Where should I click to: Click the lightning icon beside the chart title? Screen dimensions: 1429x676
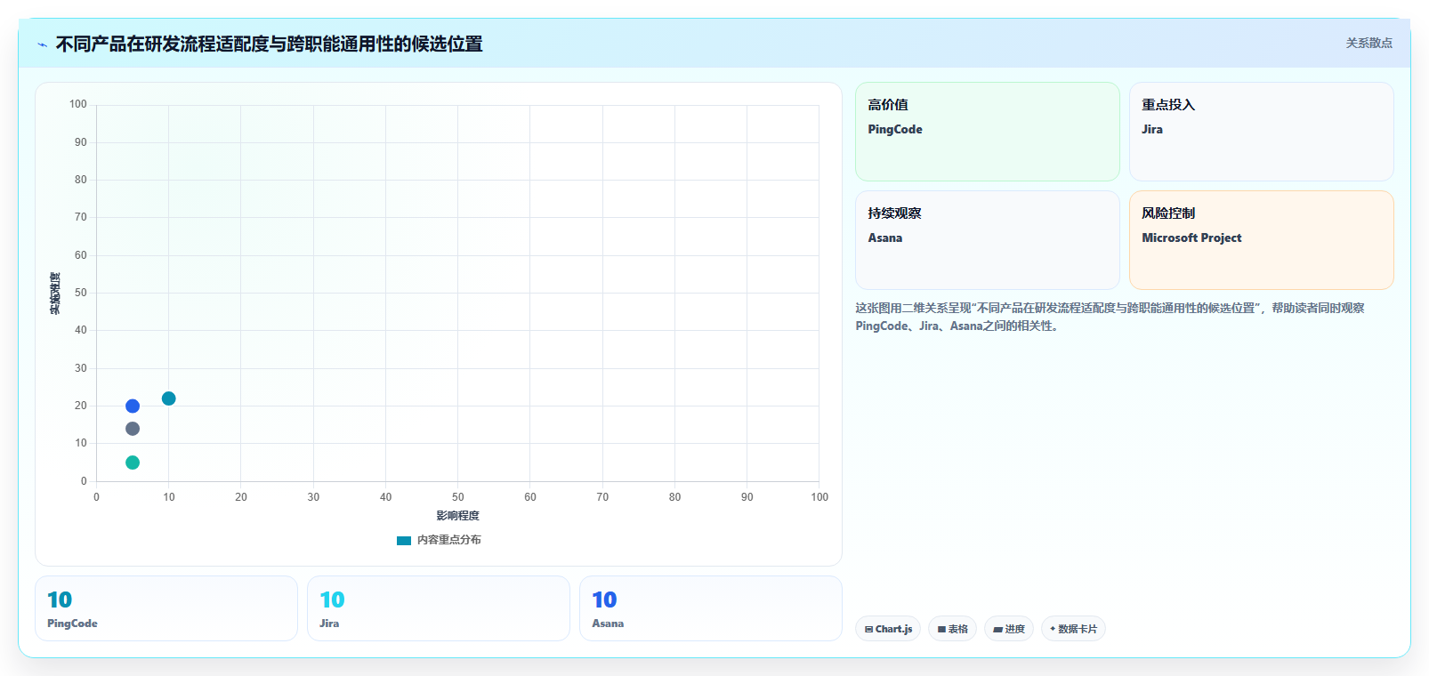[42, 44]
